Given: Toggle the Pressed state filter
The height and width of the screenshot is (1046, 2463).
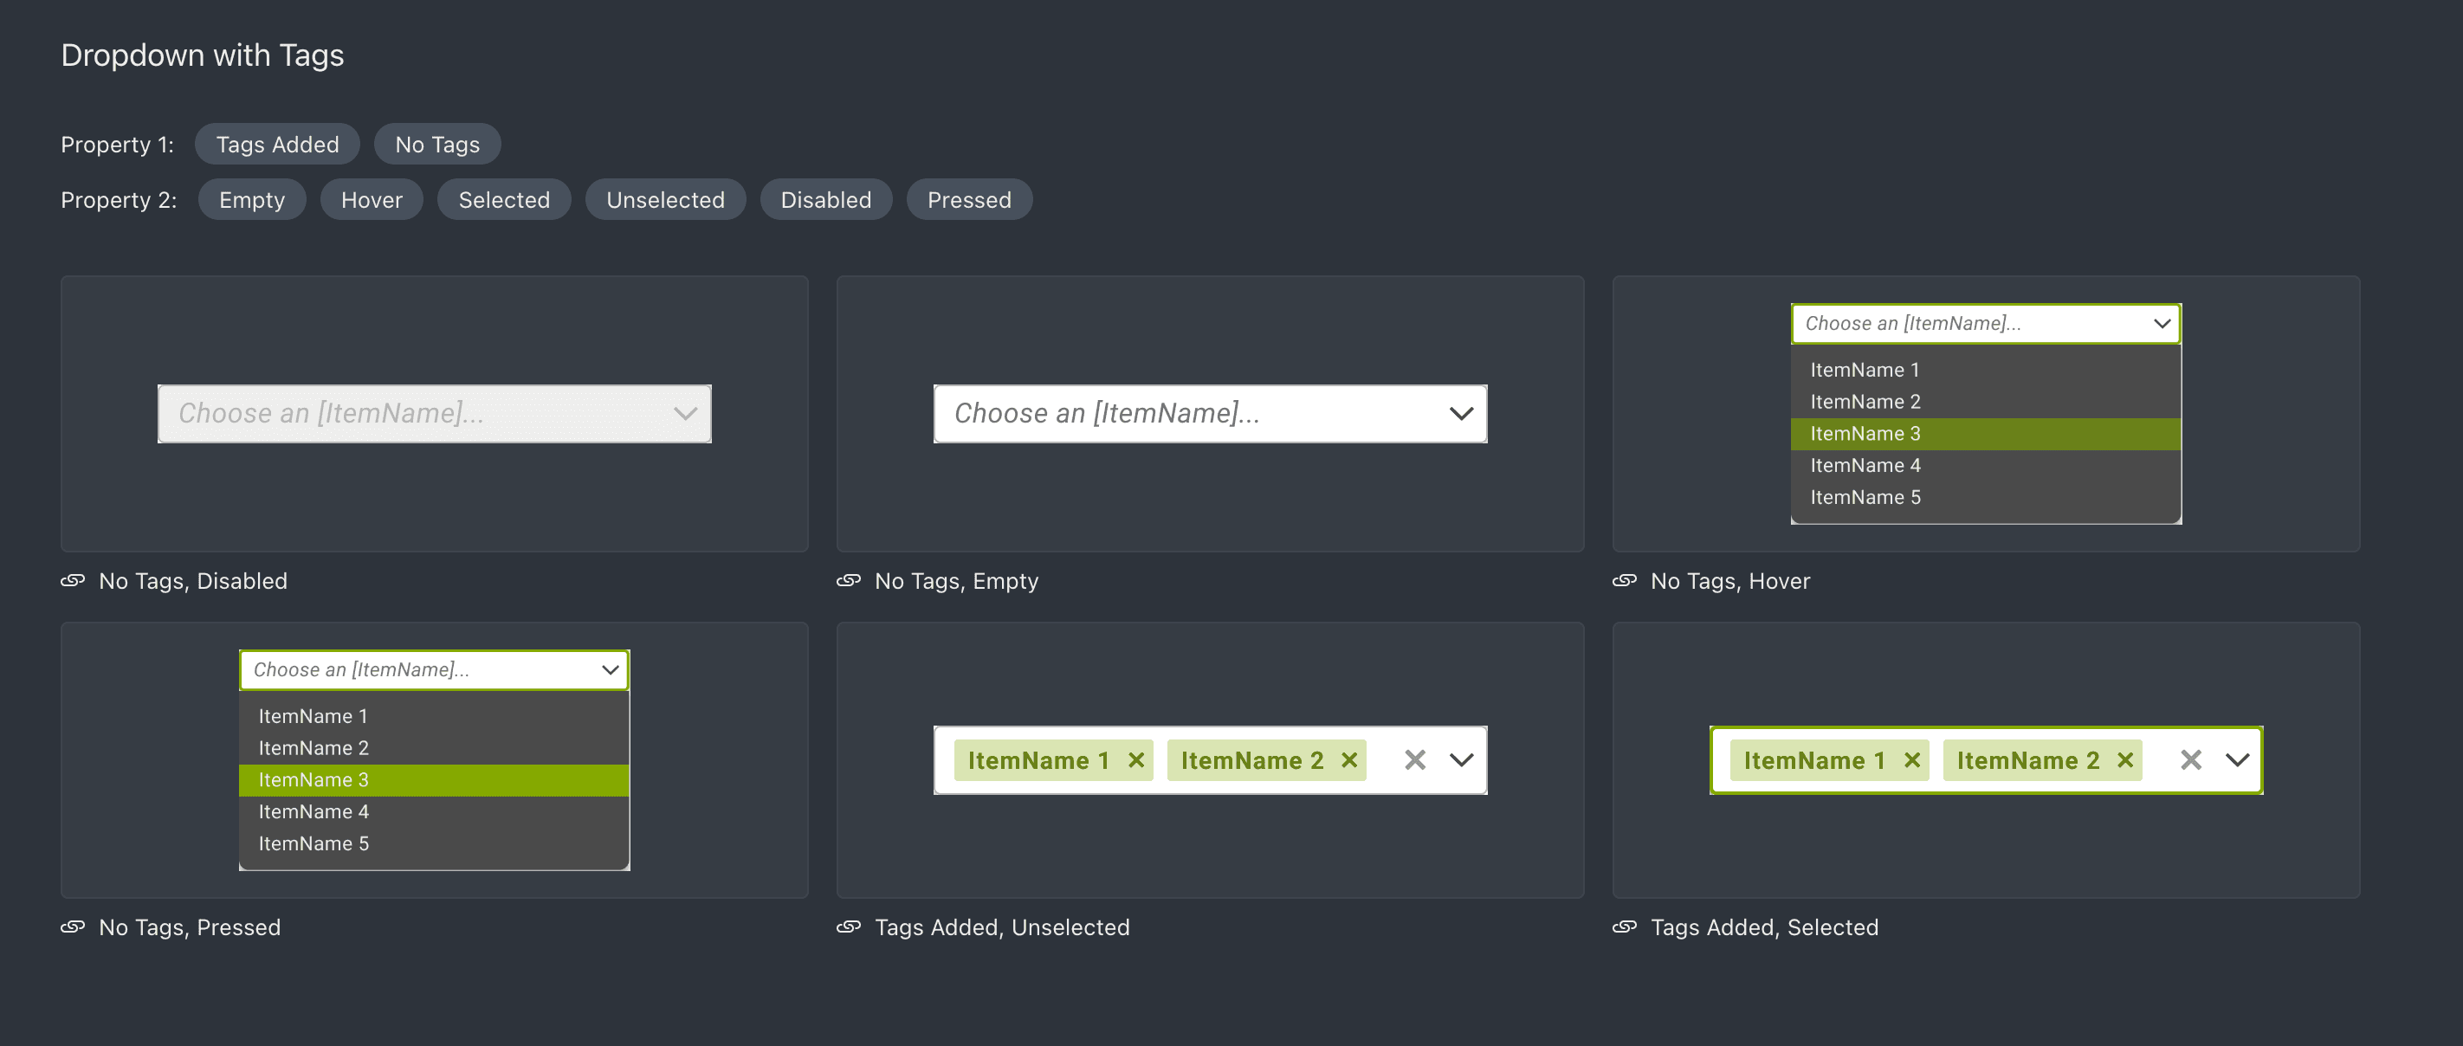Looking at the screenshot, I should (969, 200).
